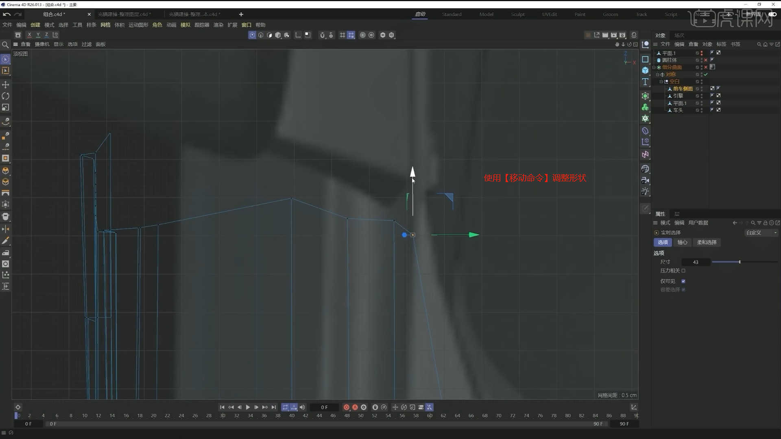Toggle 对称 object green enable checkmark

tap(706, 74)
